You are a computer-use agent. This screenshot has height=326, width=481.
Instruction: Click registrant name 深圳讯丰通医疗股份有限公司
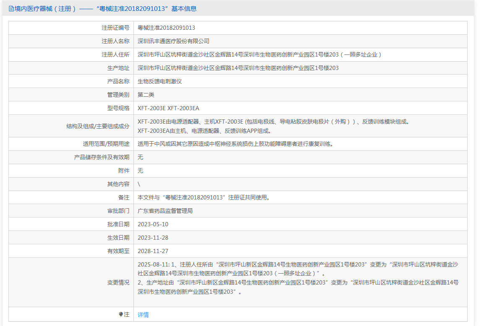tap(173, 41)
